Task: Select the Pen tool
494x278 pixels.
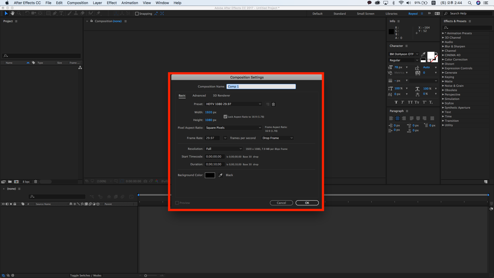Action: (x=55, y=13)
